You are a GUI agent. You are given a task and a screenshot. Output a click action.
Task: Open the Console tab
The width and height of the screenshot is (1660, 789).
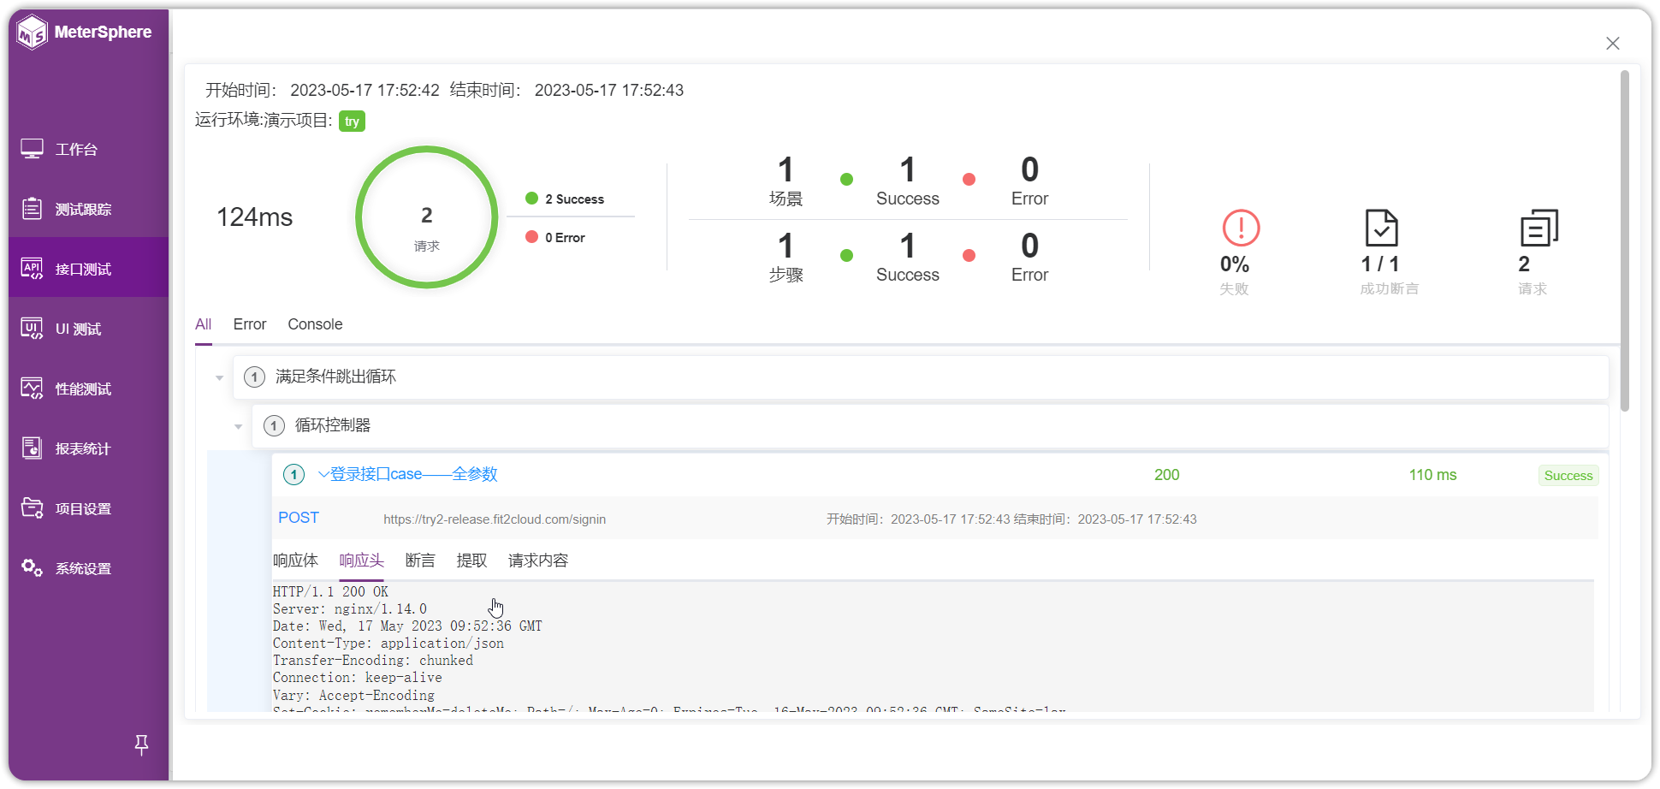coord(315,324)
